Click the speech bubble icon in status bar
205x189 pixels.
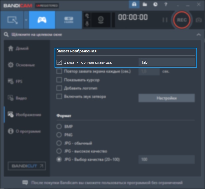pos(25,183)
